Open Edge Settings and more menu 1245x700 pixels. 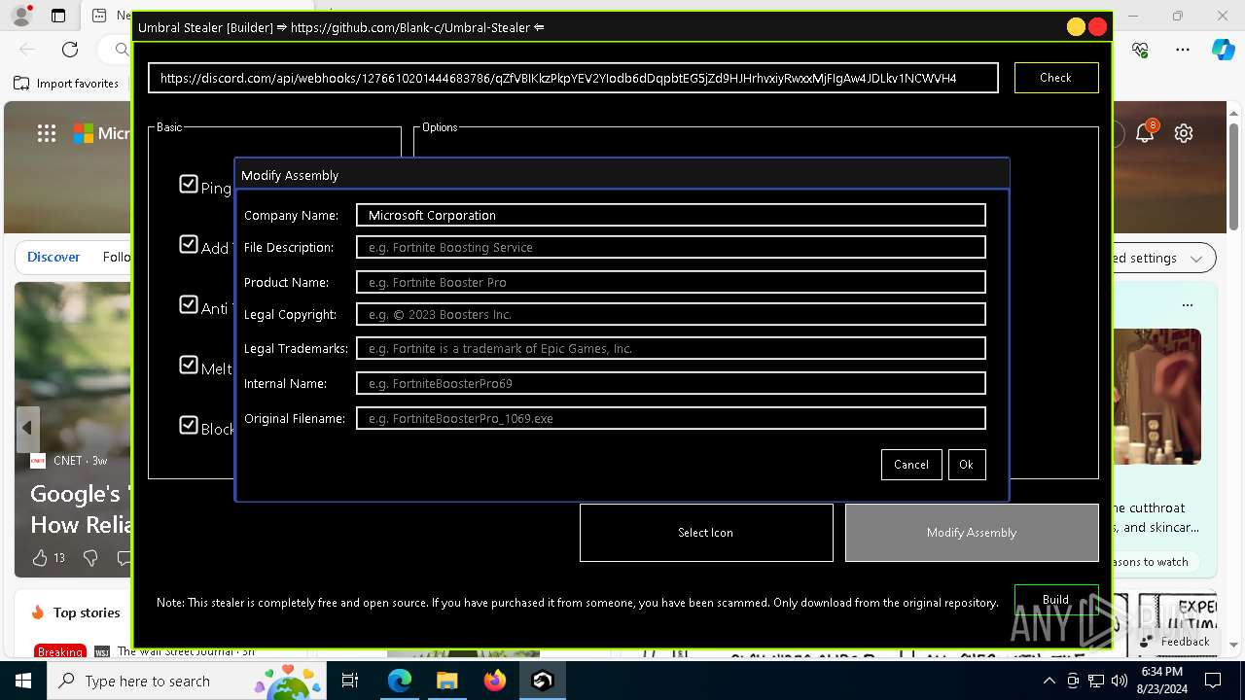[x=1183, y=50]
